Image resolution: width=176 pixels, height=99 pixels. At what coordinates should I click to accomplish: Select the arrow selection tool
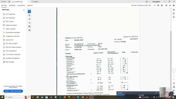[29, 12]
